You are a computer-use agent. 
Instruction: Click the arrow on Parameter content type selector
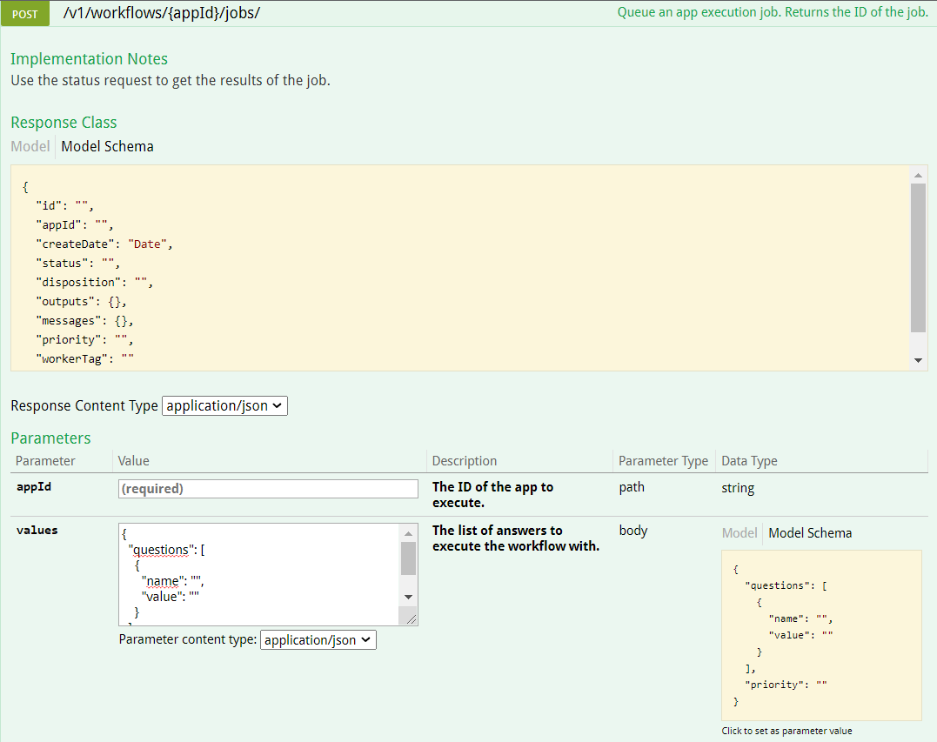pyautogui.click(x=366, y=639)
